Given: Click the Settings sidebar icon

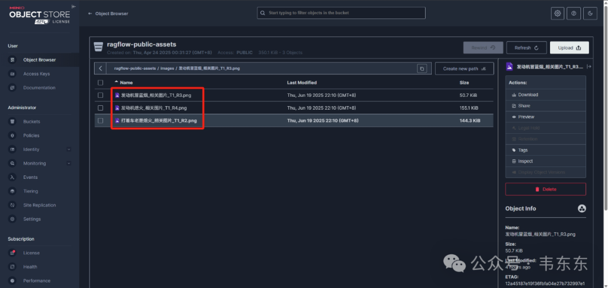Looking at the screenshot, I should pos(12,219).
